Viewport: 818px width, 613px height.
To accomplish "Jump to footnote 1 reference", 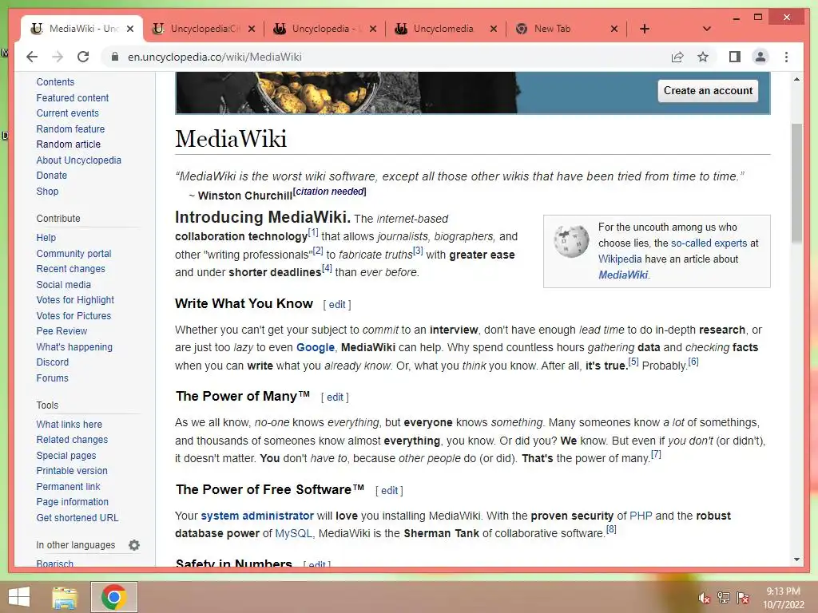I will (x=313, y=232).
